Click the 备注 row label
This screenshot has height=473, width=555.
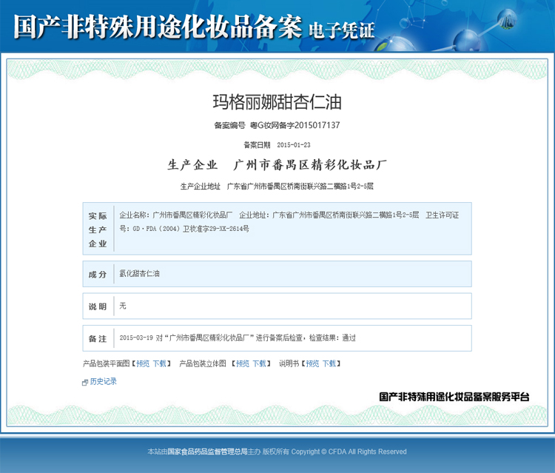click(98, 339)
